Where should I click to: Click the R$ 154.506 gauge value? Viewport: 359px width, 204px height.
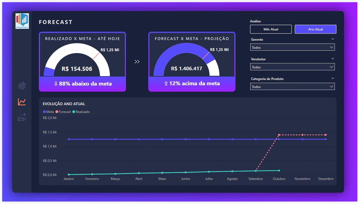[x=77, y=69]
